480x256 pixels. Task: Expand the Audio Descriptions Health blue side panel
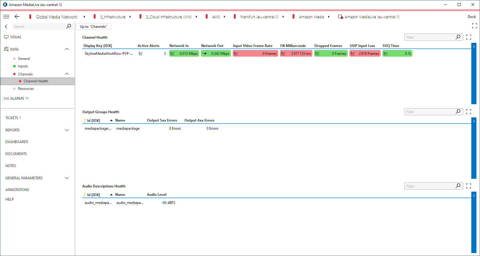pos(474,222)
